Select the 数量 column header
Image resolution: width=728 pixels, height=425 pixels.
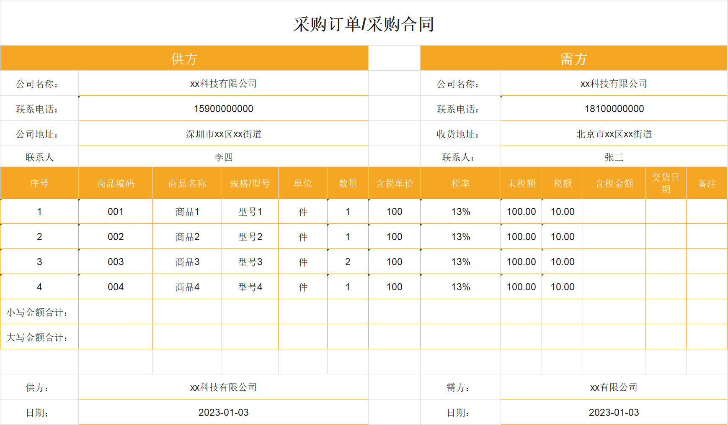pos(348,183)
